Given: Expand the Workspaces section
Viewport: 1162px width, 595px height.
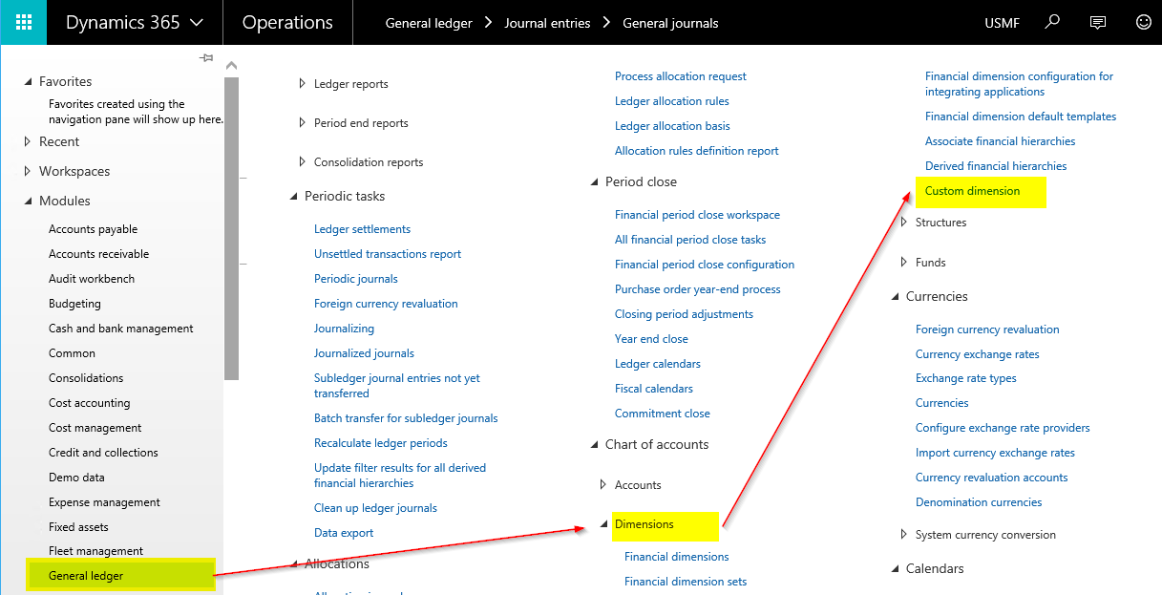Looking at the screenshot, I should [28, 171].
